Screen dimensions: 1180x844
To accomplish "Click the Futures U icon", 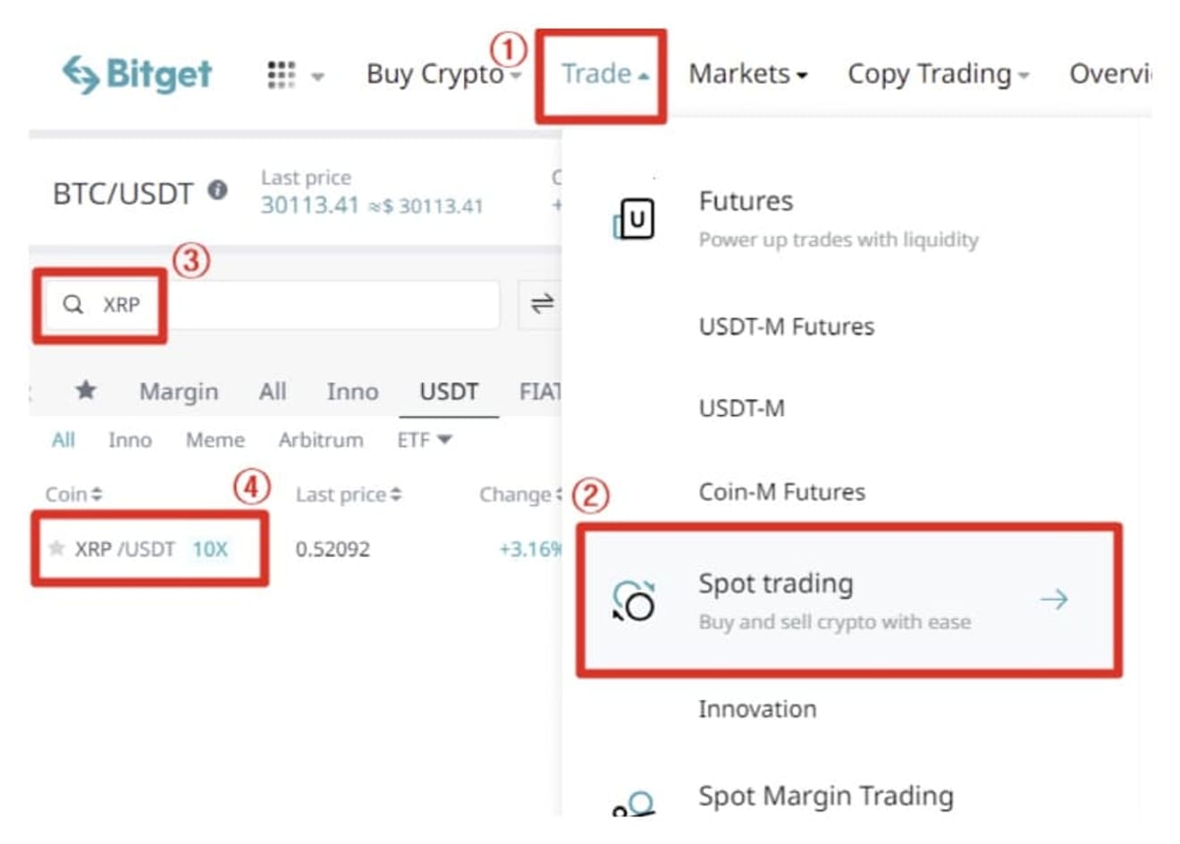I will 634,219.
